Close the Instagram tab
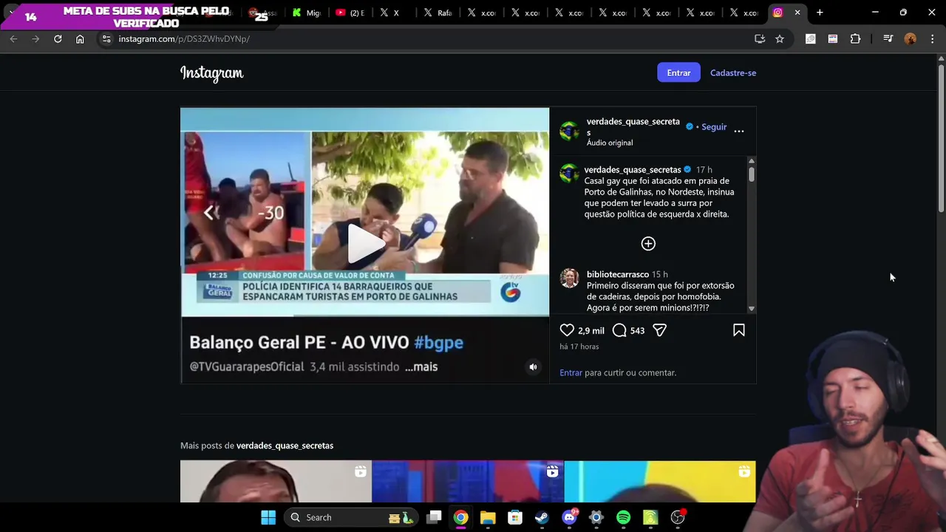The height and width of the screenshot is (532, 946). point(797,13)
